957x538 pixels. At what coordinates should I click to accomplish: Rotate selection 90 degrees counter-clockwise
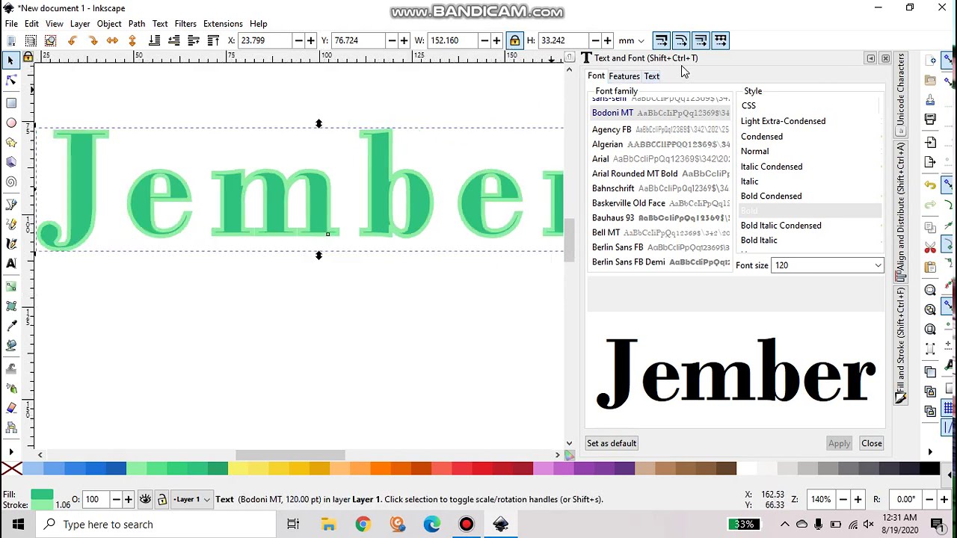tap(73, 40)
